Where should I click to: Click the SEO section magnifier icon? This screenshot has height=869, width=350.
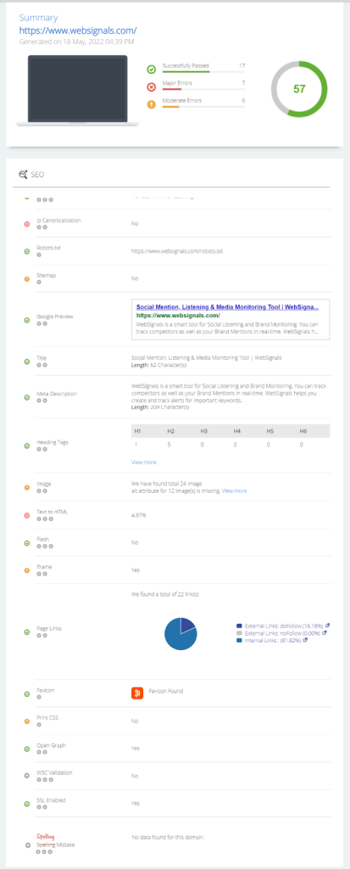(23, 174)
